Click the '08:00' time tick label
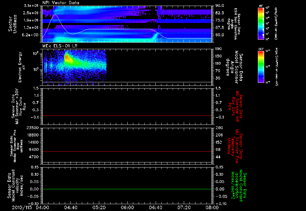Viewport: 306px width, 211px height. tap(212, 207)
